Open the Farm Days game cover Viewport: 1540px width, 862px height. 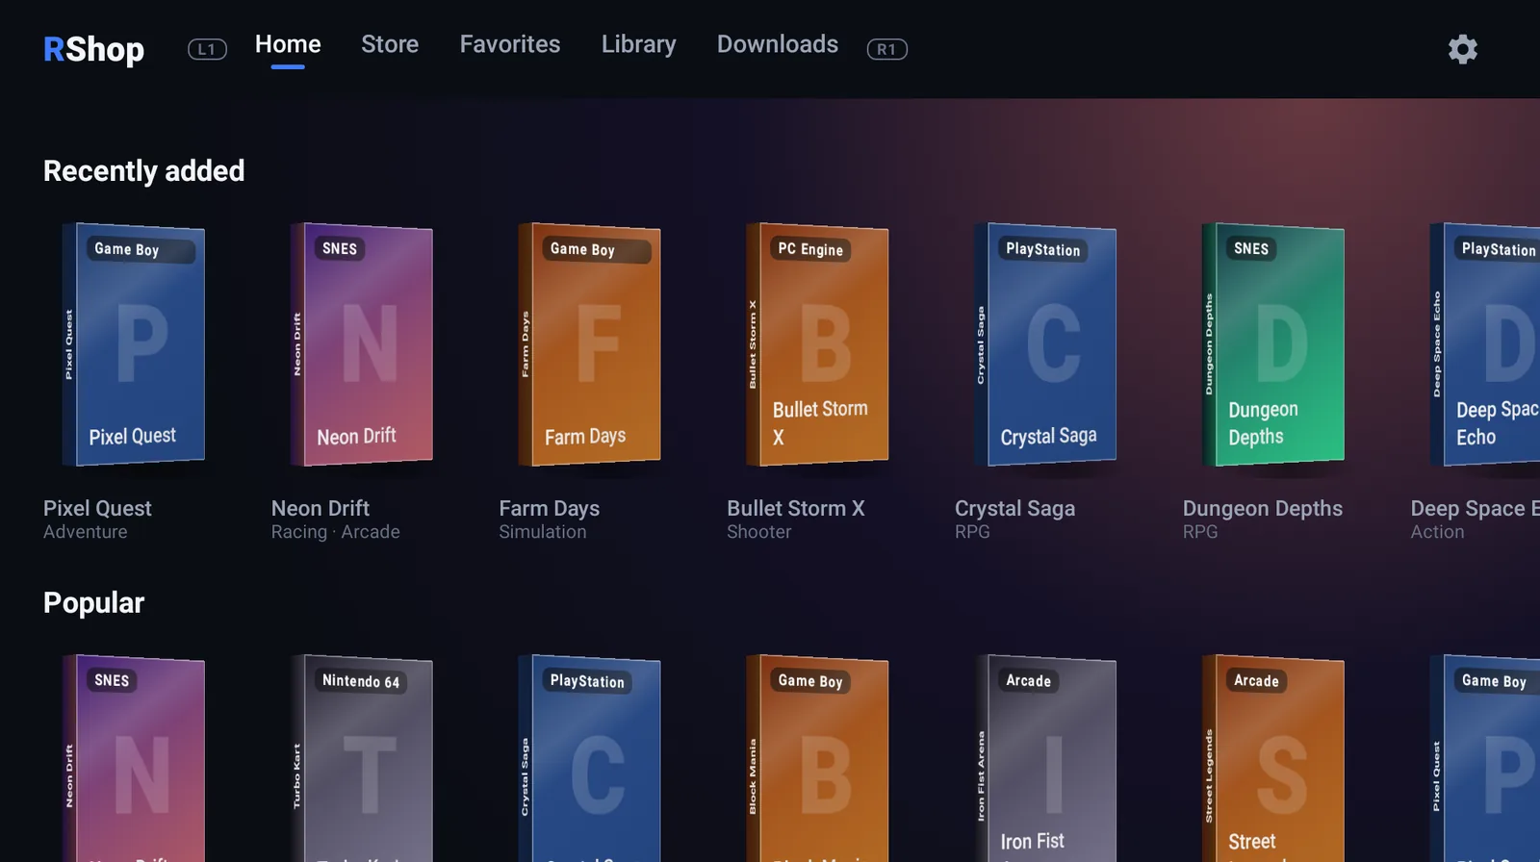[590, 344]
